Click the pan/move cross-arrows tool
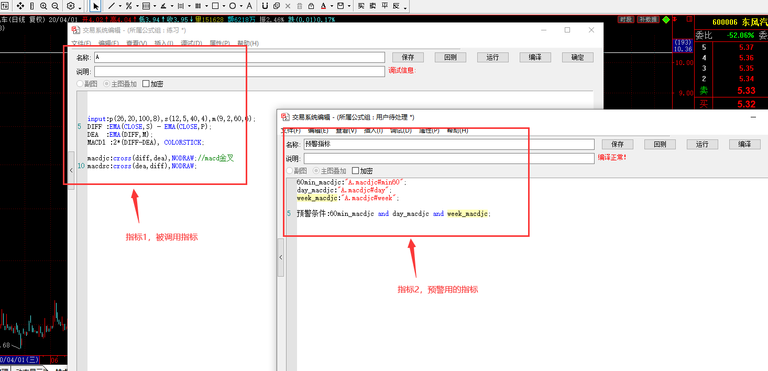This screenshot has width=768, height=371. coord(20,6)
